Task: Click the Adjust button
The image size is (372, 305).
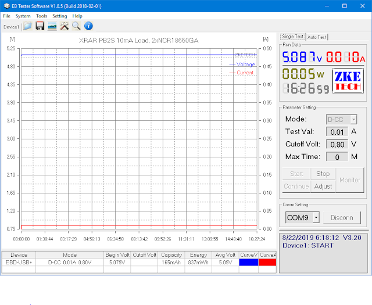Action: [x=323, y=186]
